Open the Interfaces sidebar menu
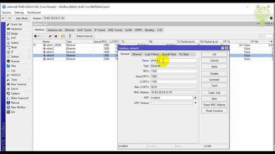This screenshot has width=275, height=154. coord(16,29)
